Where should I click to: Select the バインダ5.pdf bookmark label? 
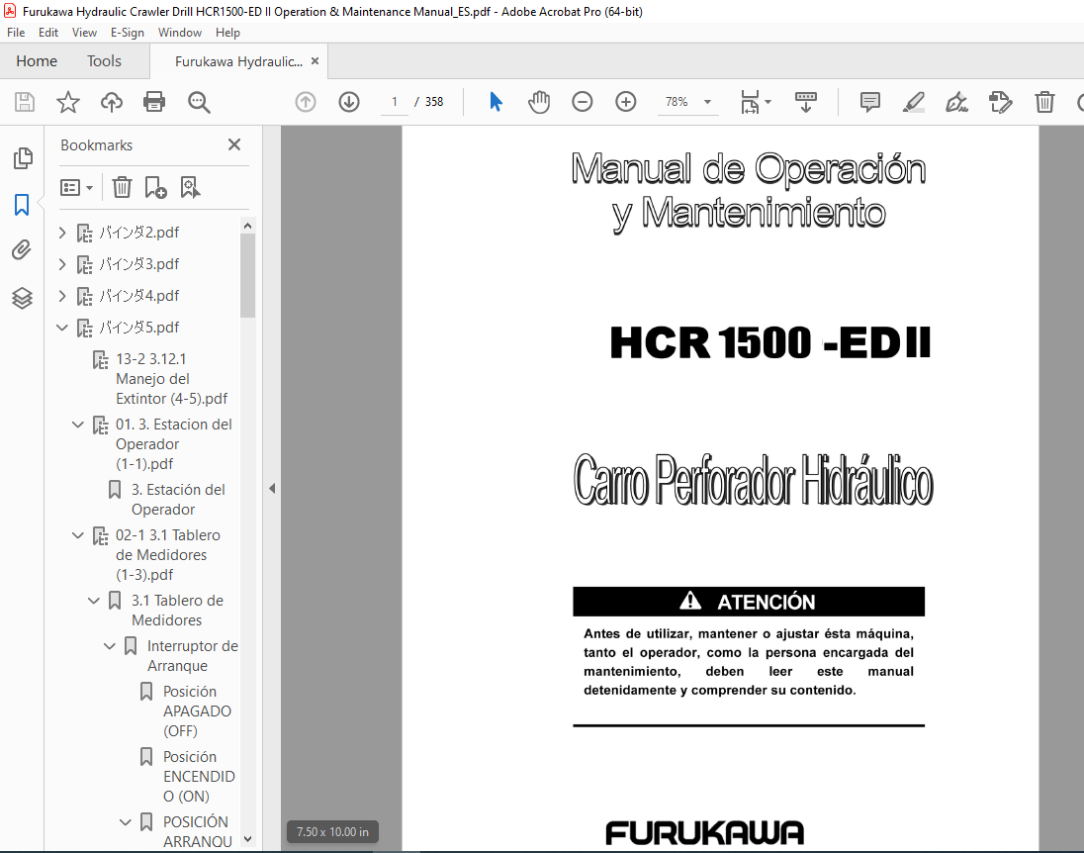pyautogui.click(x=138, y=328)
